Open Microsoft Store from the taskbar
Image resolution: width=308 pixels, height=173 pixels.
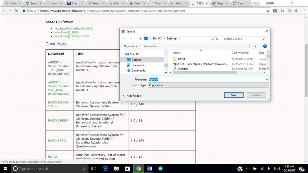click(x=127, y=169)
